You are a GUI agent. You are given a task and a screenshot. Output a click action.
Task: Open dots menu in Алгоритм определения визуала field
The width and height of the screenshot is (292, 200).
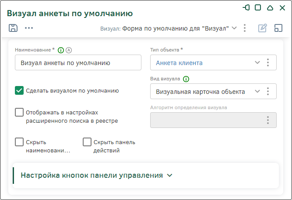click(268, 120)
